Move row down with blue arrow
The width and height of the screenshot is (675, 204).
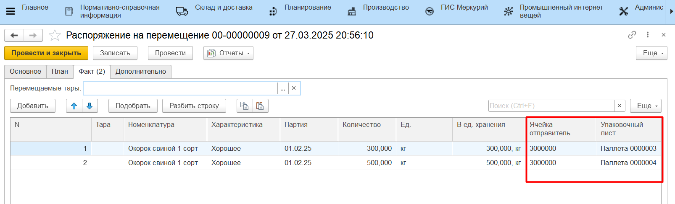click(90, 106)
